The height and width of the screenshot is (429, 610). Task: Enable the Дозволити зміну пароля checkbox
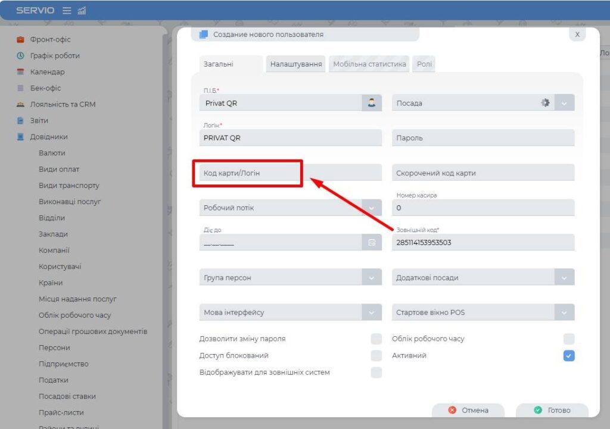(376, 339)
